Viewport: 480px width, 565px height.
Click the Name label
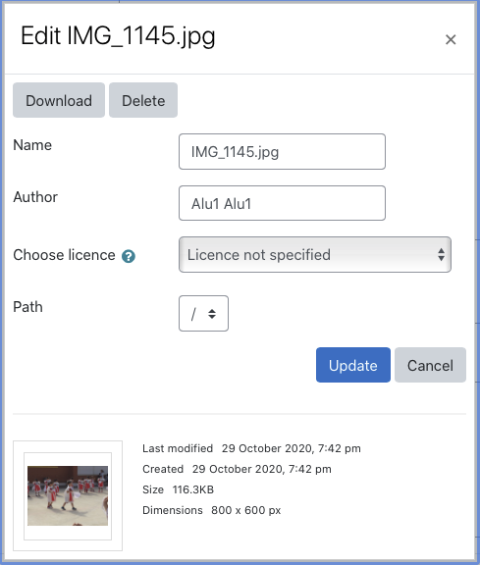tap(32, 145)
